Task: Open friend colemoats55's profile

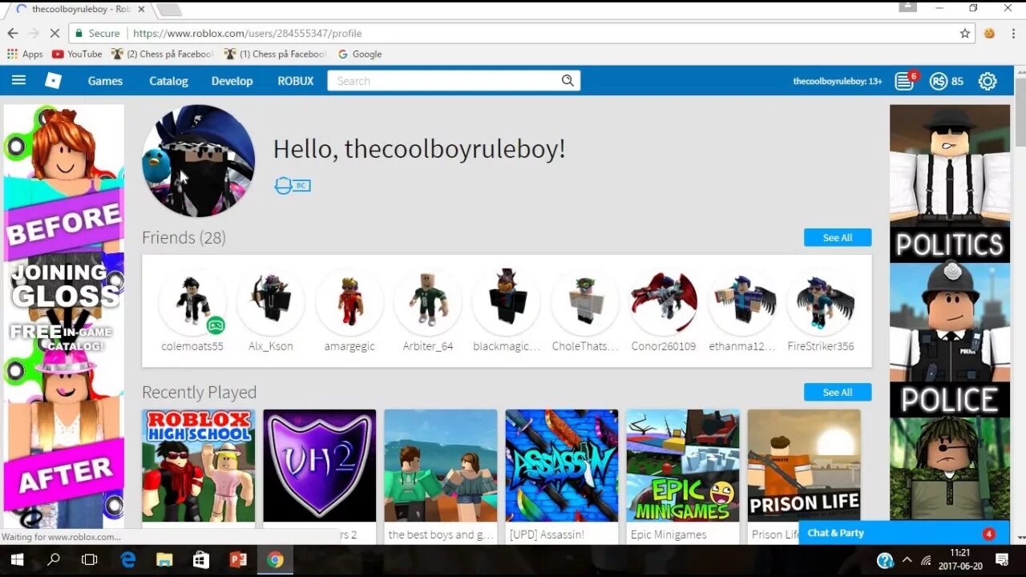Action: (192, 310)
